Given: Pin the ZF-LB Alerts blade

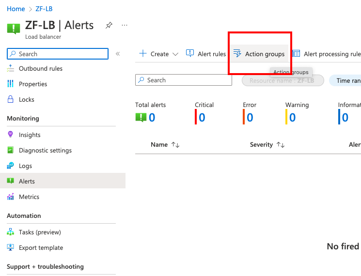Looking at the screenshot, I should (109, 25).
